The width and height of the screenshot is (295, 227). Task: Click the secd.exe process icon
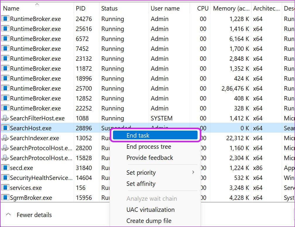click(5, 168)
